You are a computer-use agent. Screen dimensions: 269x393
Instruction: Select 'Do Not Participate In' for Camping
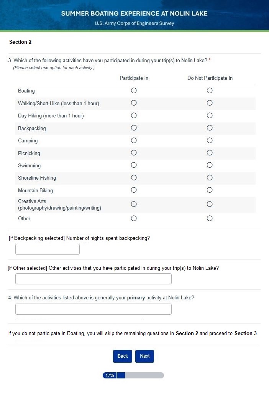point(210,140)
